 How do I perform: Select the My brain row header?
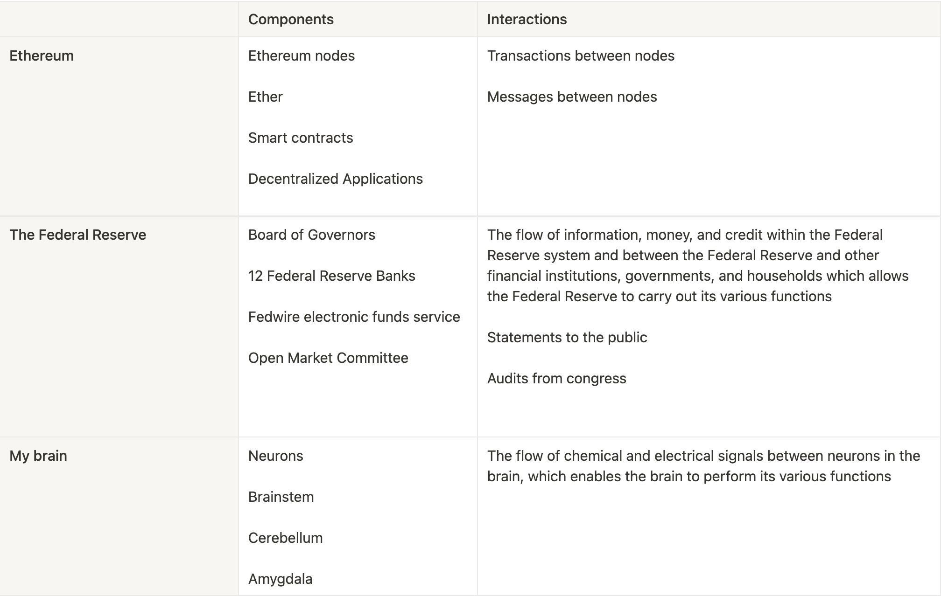38,456
